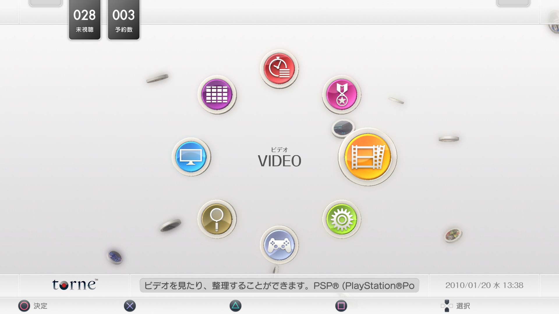Open the blue TV monitor icon

coord(191,157)
